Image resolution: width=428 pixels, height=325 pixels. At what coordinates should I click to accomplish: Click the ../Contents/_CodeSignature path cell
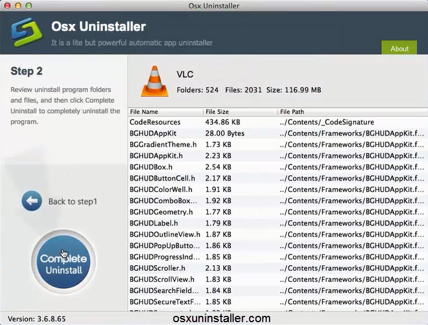click(327, 122)
